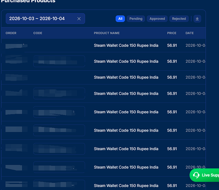Show All orders filter
219x190 pixels.
click(120, 19)
